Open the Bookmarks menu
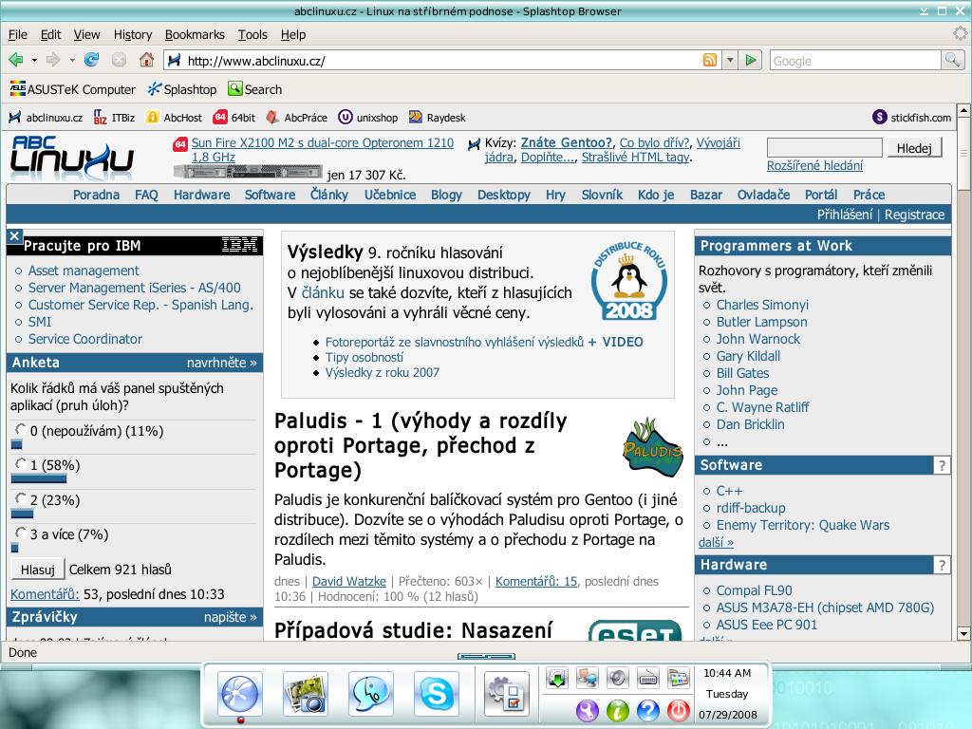The width and height of the screenshot is (972, 729). click(x=195, y=35)
